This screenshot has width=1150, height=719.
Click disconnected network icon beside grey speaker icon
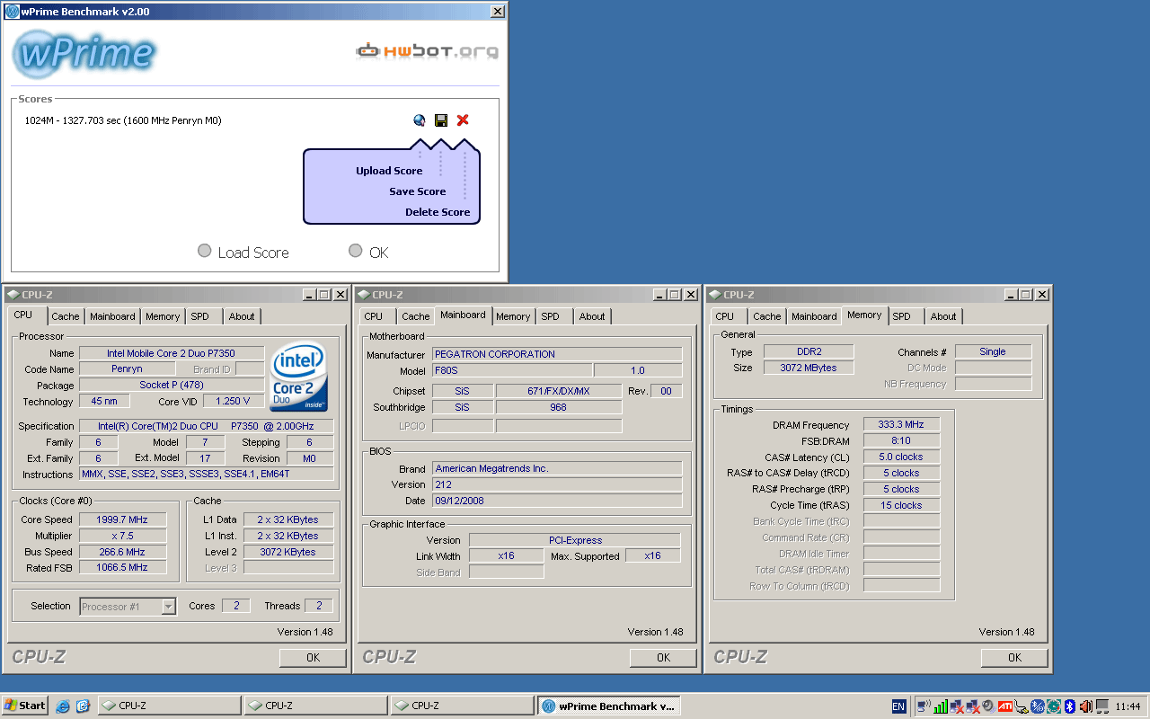(x=973, y=706)
